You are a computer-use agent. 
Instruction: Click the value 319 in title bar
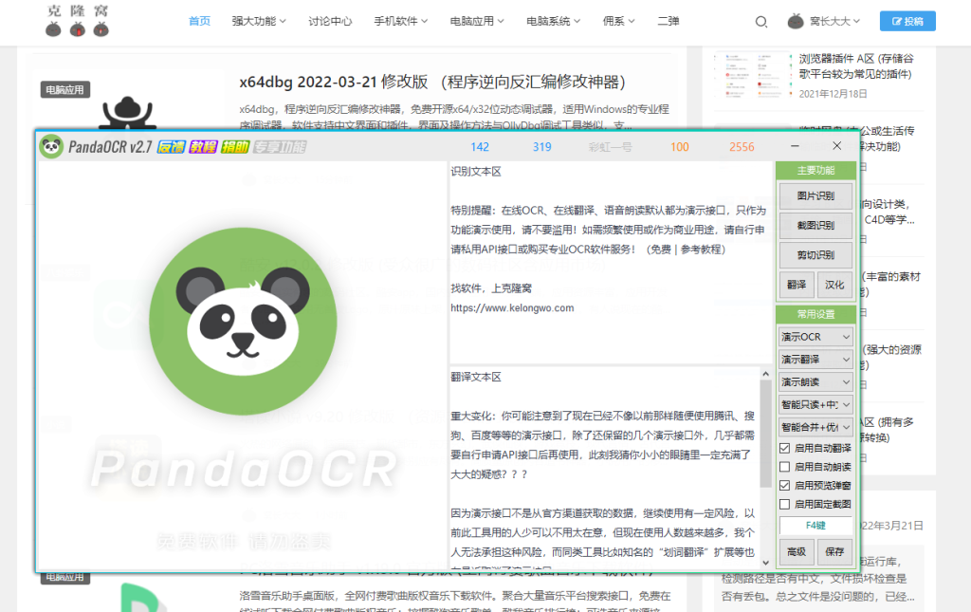click(x=541, y=147)
